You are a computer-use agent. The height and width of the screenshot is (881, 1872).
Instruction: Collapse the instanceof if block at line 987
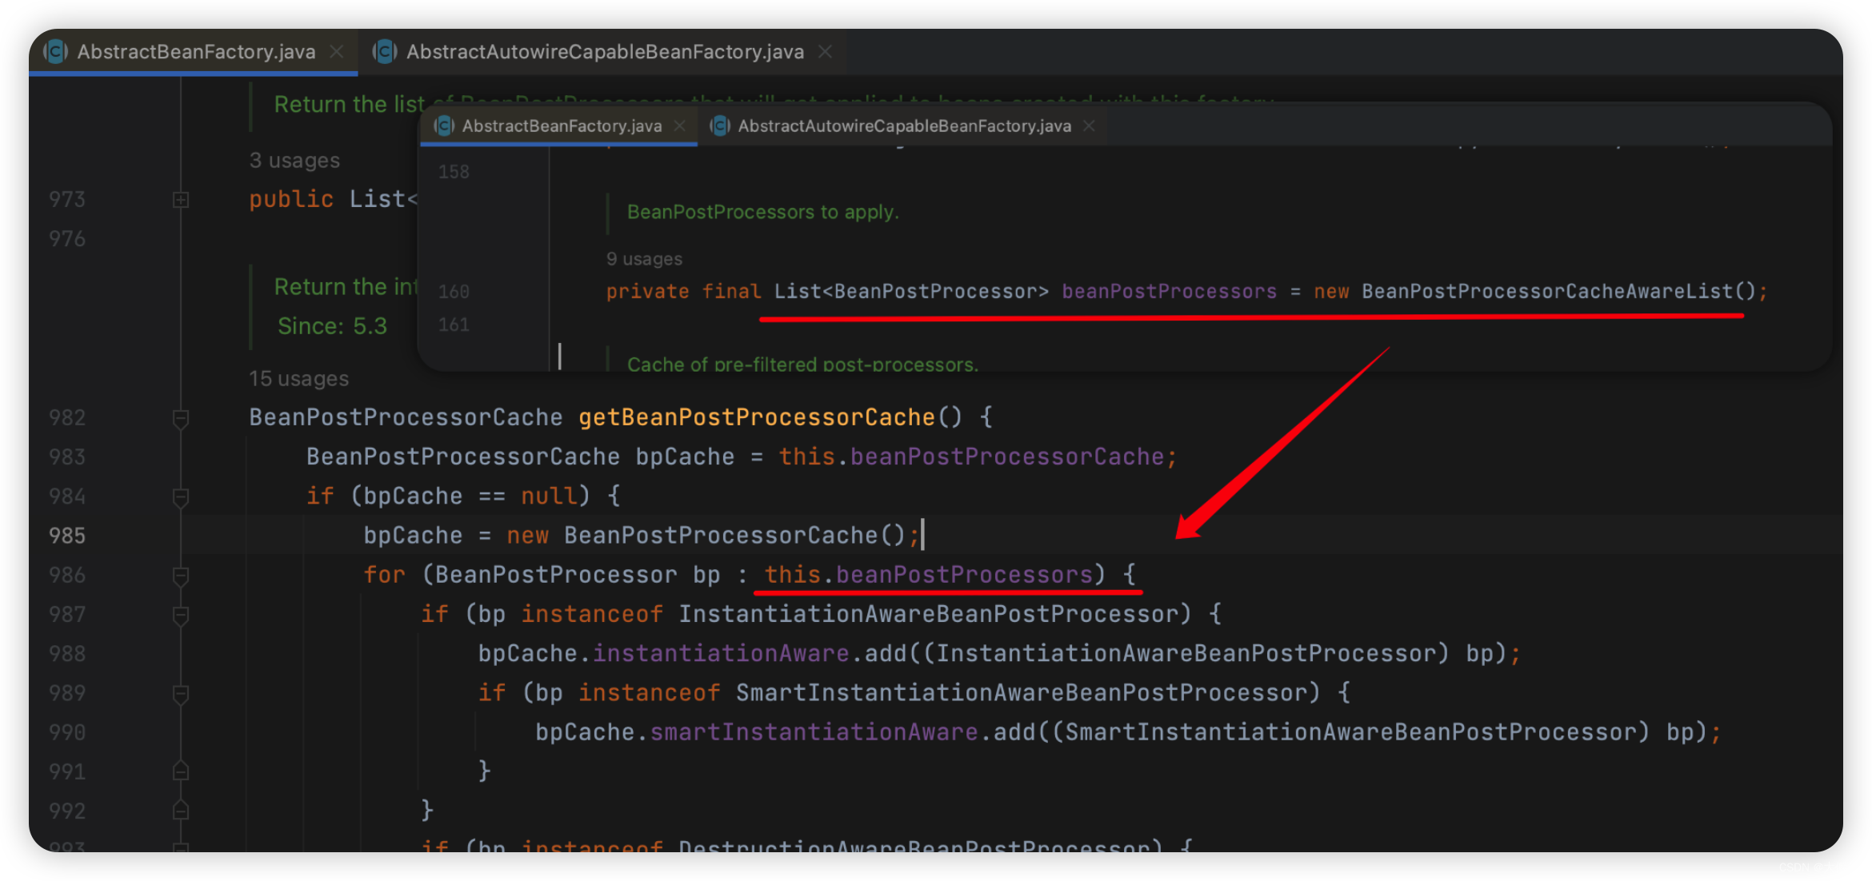(181, 615)
